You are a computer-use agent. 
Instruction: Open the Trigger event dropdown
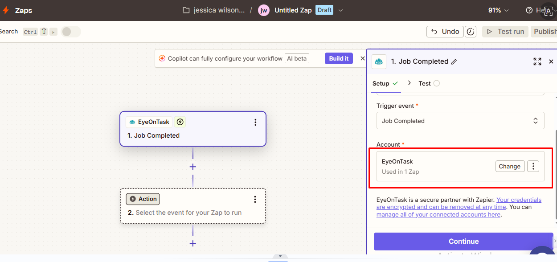pos(460,121)
